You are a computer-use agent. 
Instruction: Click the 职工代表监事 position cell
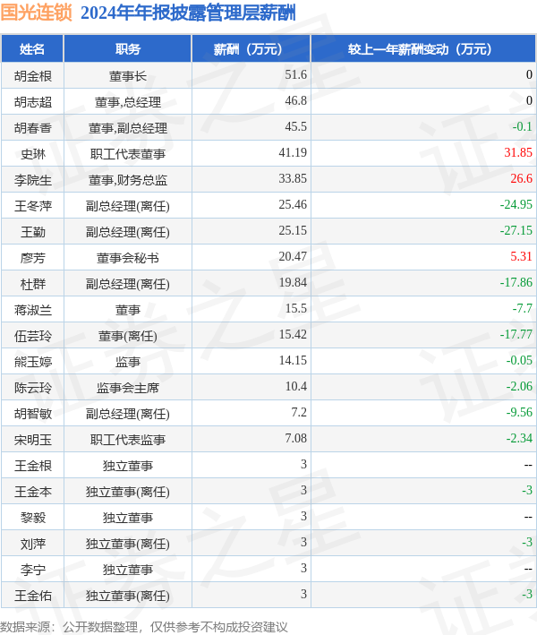pyautogui.click(x=128, y=440)
